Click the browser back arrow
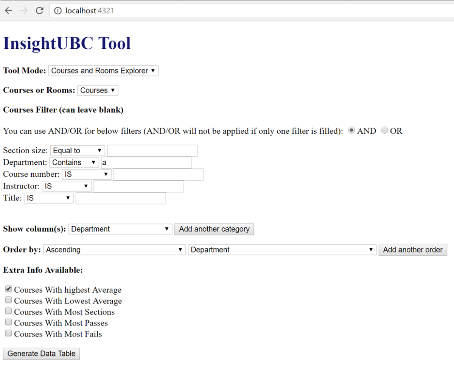The width and height of the screenshot is (454, 378). (x=8, y=11)
